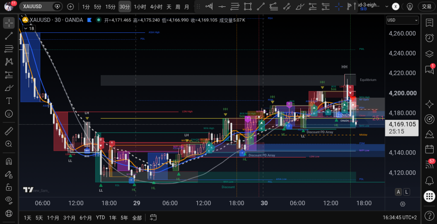Toggle auto scale A button
Viewport: 437px width, 224px height.
pos(399,192)
